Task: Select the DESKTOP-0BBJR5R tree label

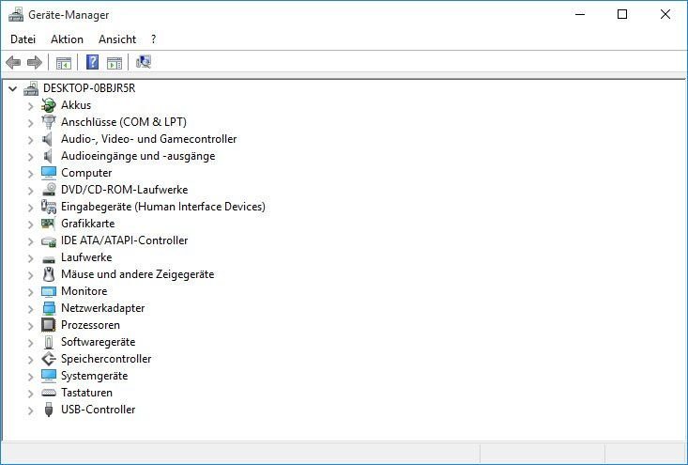Action: 89,88
